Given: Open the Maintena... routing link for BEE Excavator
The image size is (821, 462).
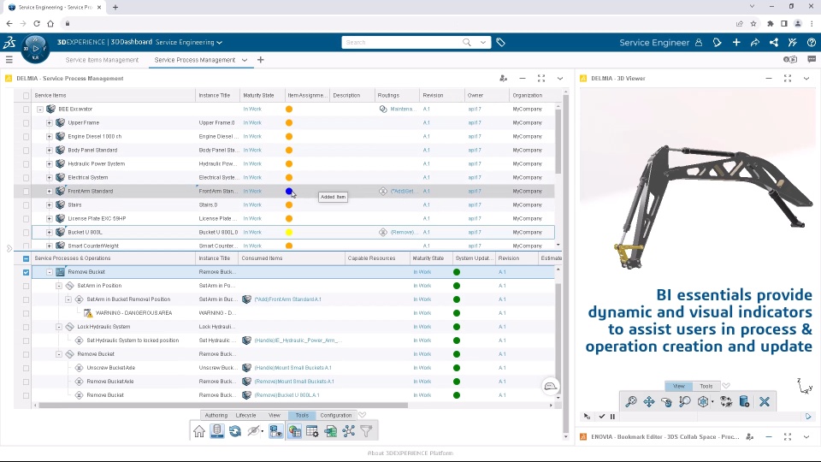Looking at the screenshot, I should pos(402,109).
